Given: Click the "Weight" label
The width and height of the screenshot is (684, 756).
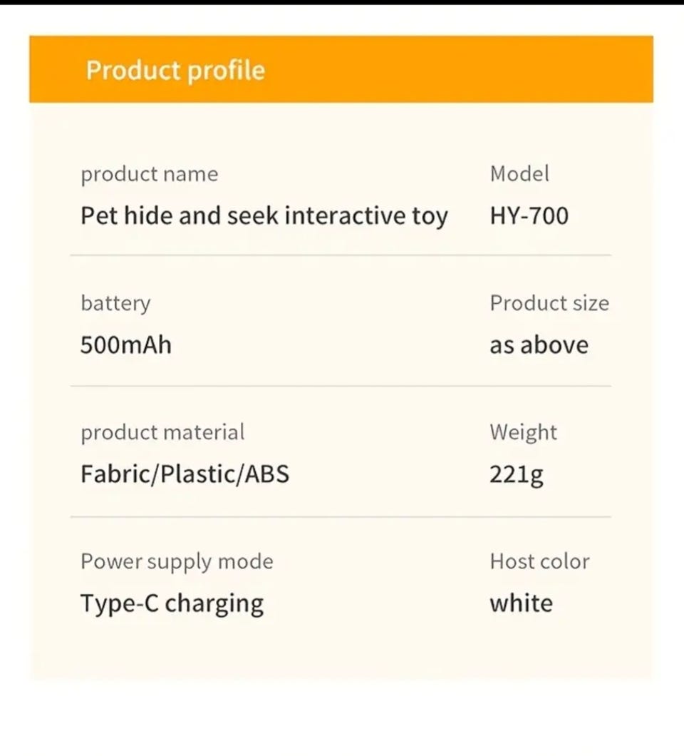Looking at the screenshot, I should pos(523,432).
